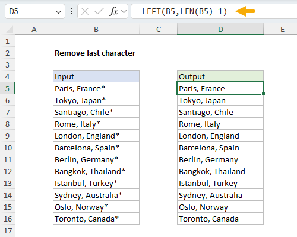Select row 12 header

8,171
